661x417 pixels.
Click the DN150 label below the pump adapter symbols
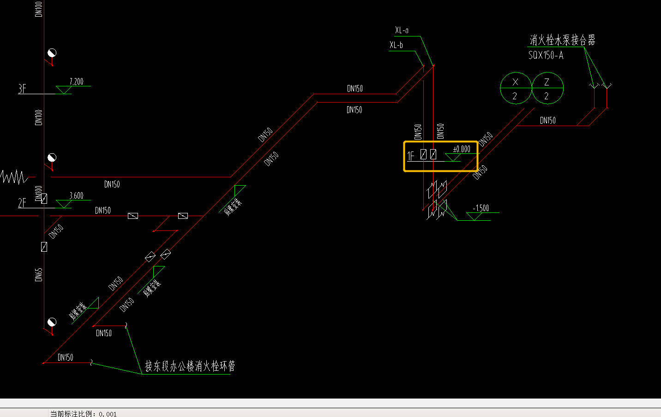point(548,121)
